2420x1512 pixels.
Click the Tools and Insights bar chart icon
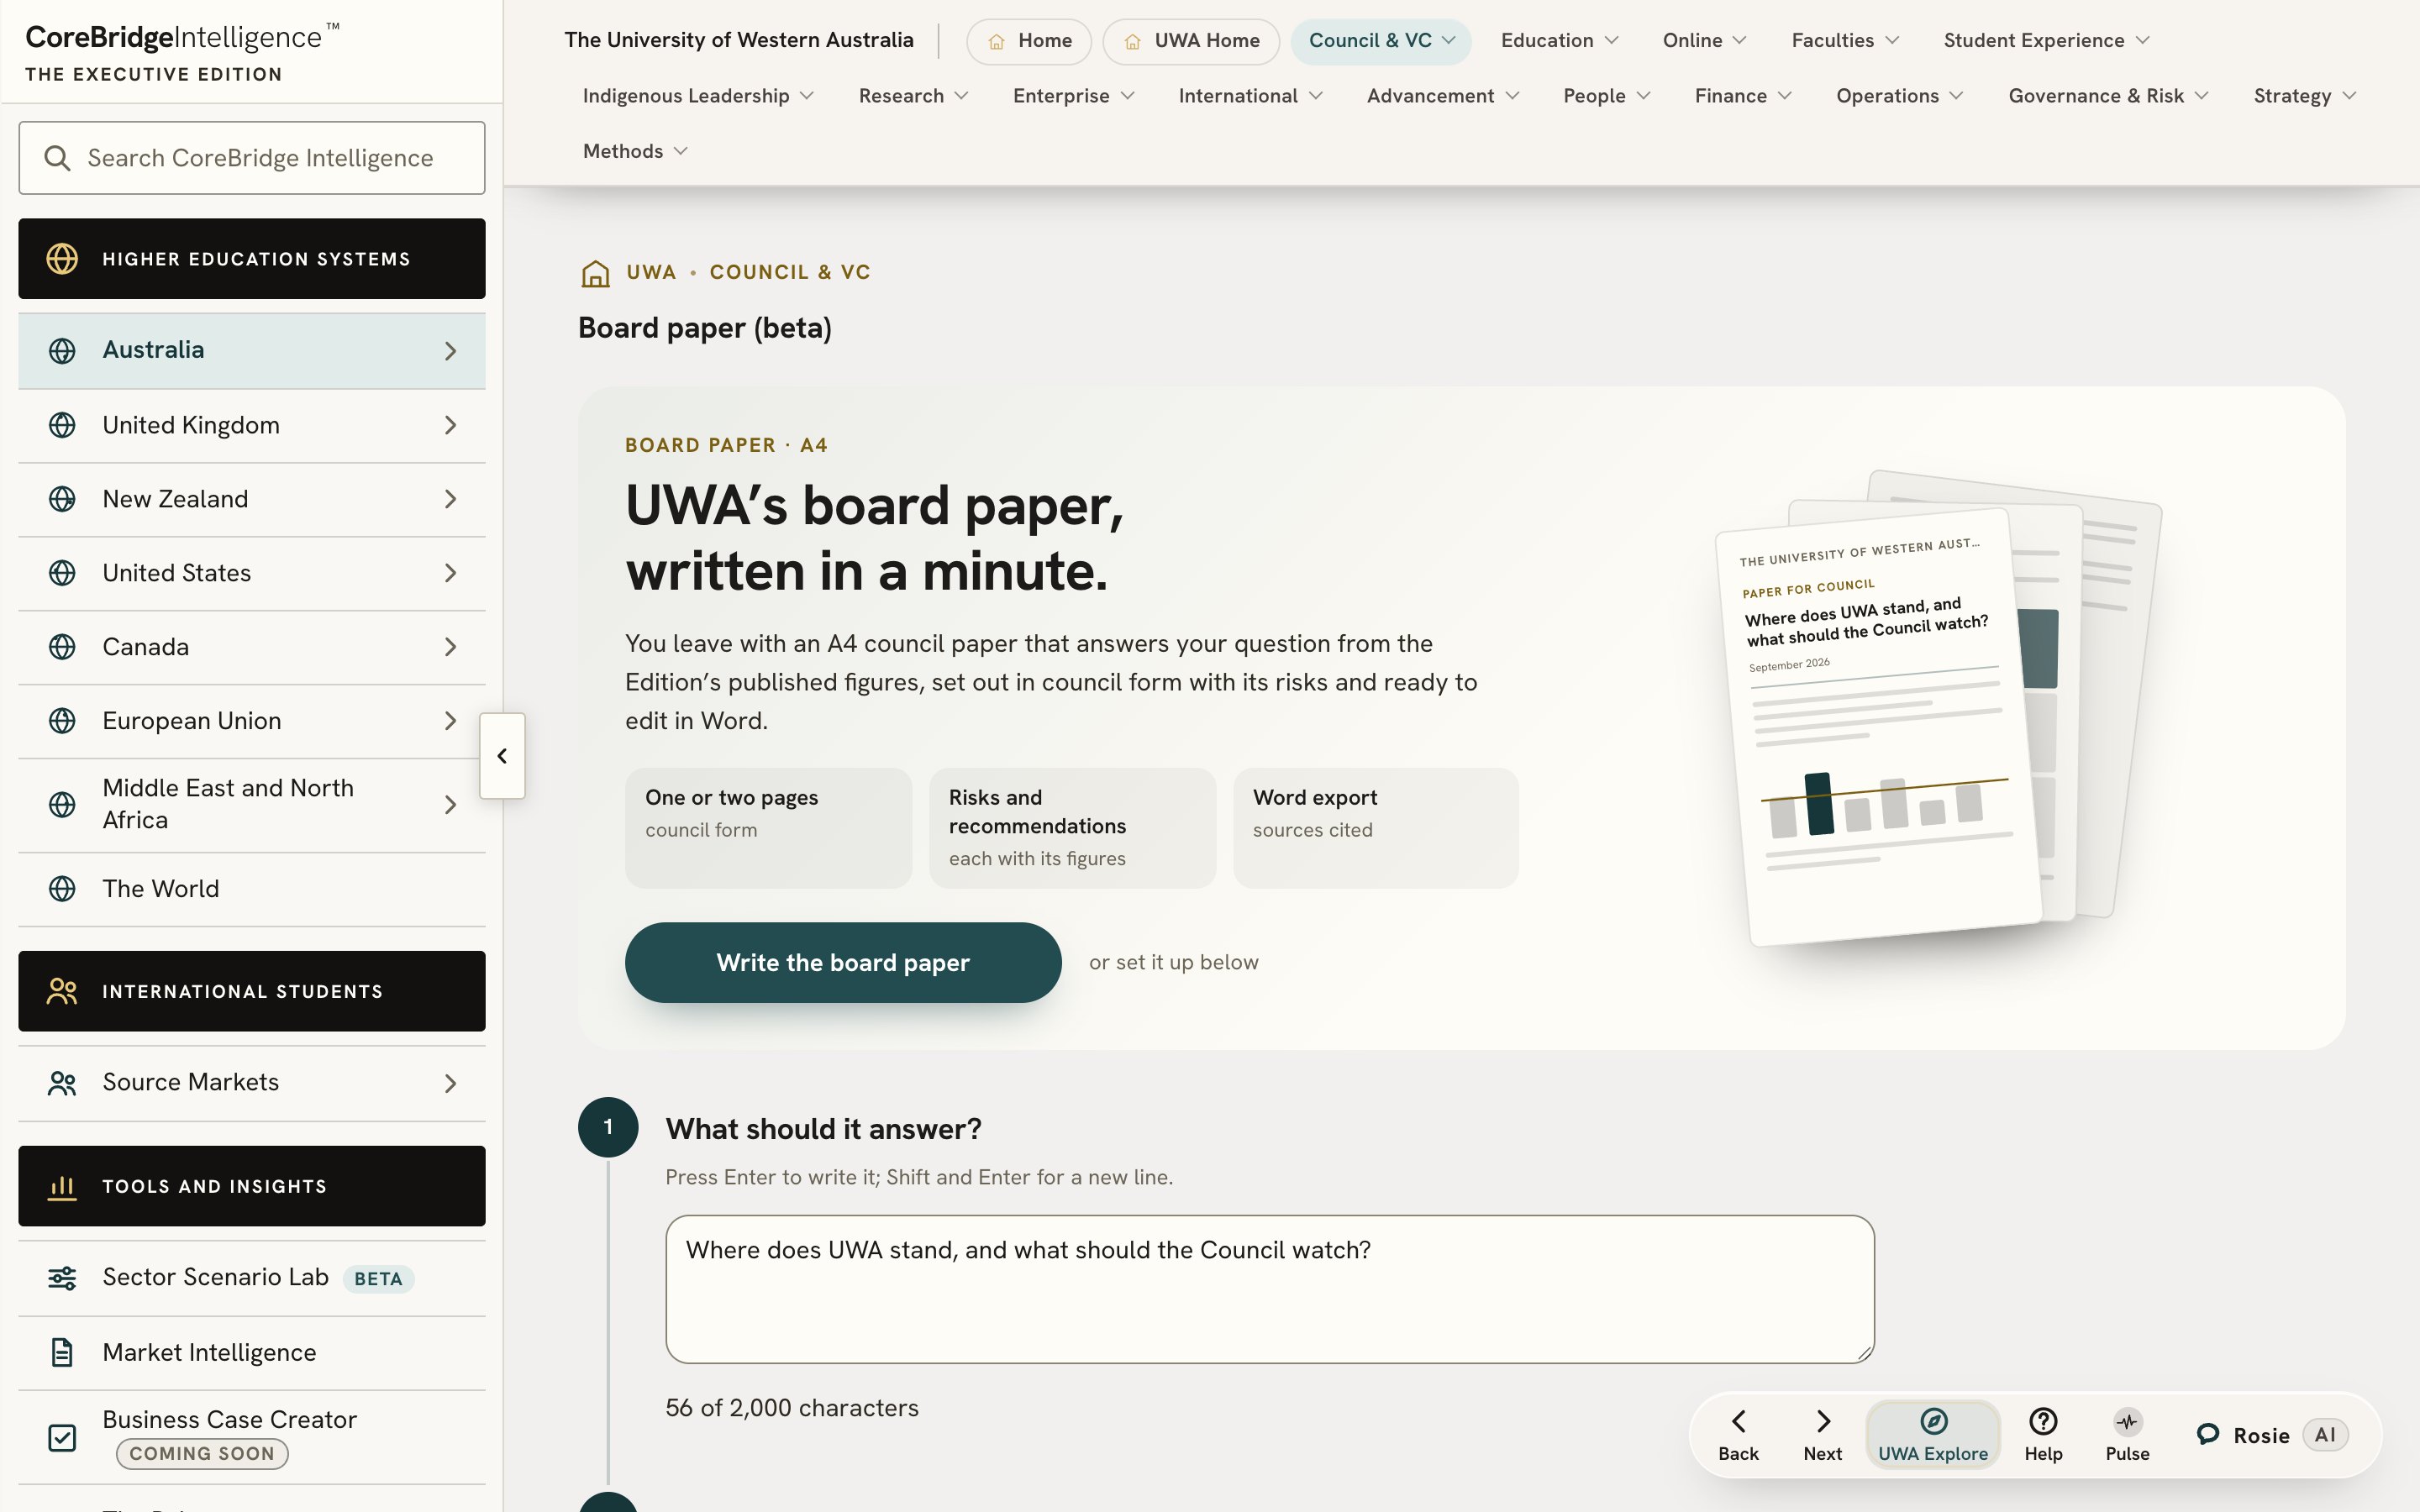62,1187
